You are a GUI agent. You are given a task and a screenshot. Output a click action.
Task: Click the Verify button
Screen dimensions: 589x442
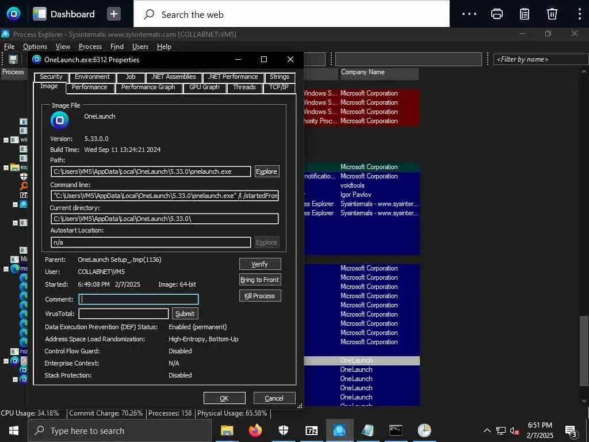click(260, 264)
